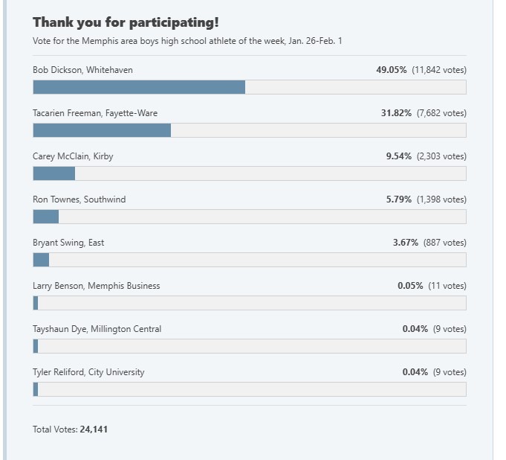Select the Tacarien Freeman, Fayette-Ware label
This screenshot has width=506, height=460.
[95, 113]
